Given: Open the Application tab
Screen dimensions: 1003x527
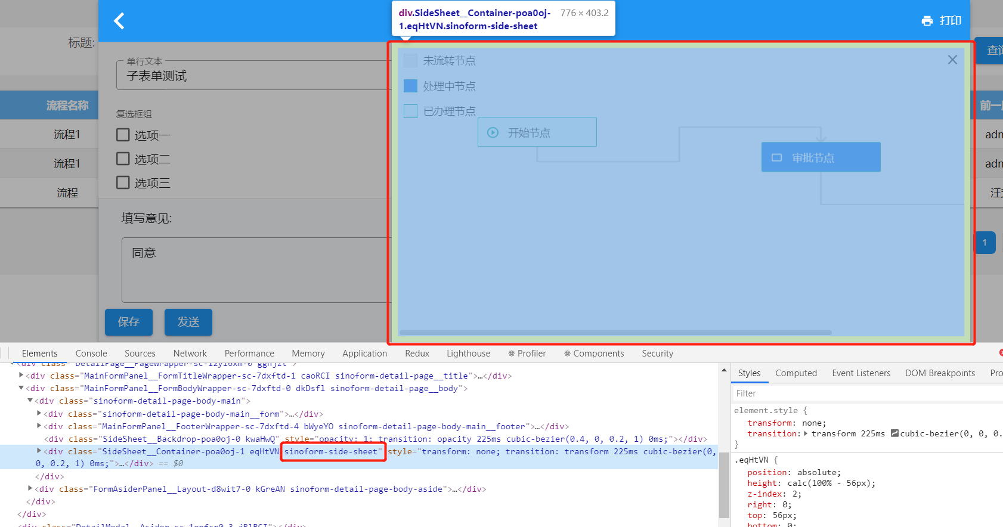Looking at the screenshot, I should pyautogui.click(x=365, y=354).
